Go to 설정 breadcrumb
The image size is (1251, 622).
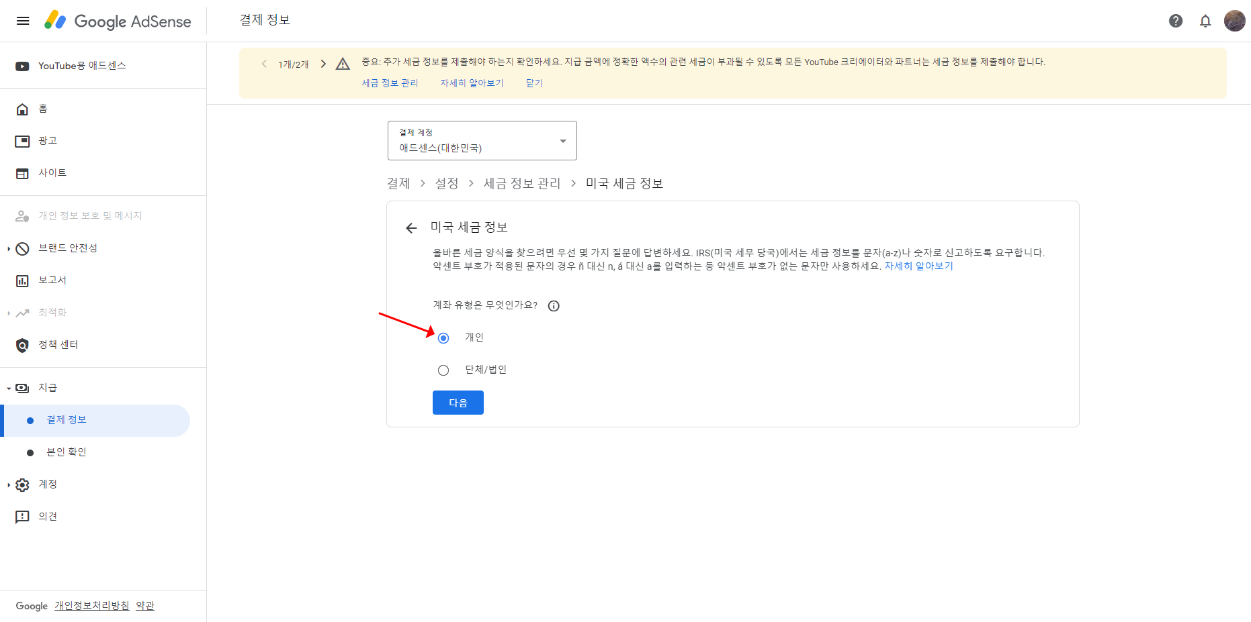tap(447, 184)
